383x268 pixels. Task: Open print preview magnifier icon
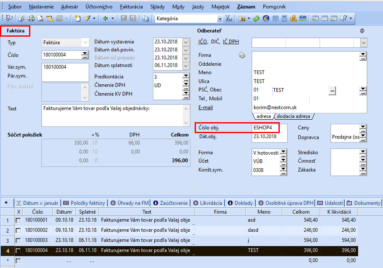40,18
